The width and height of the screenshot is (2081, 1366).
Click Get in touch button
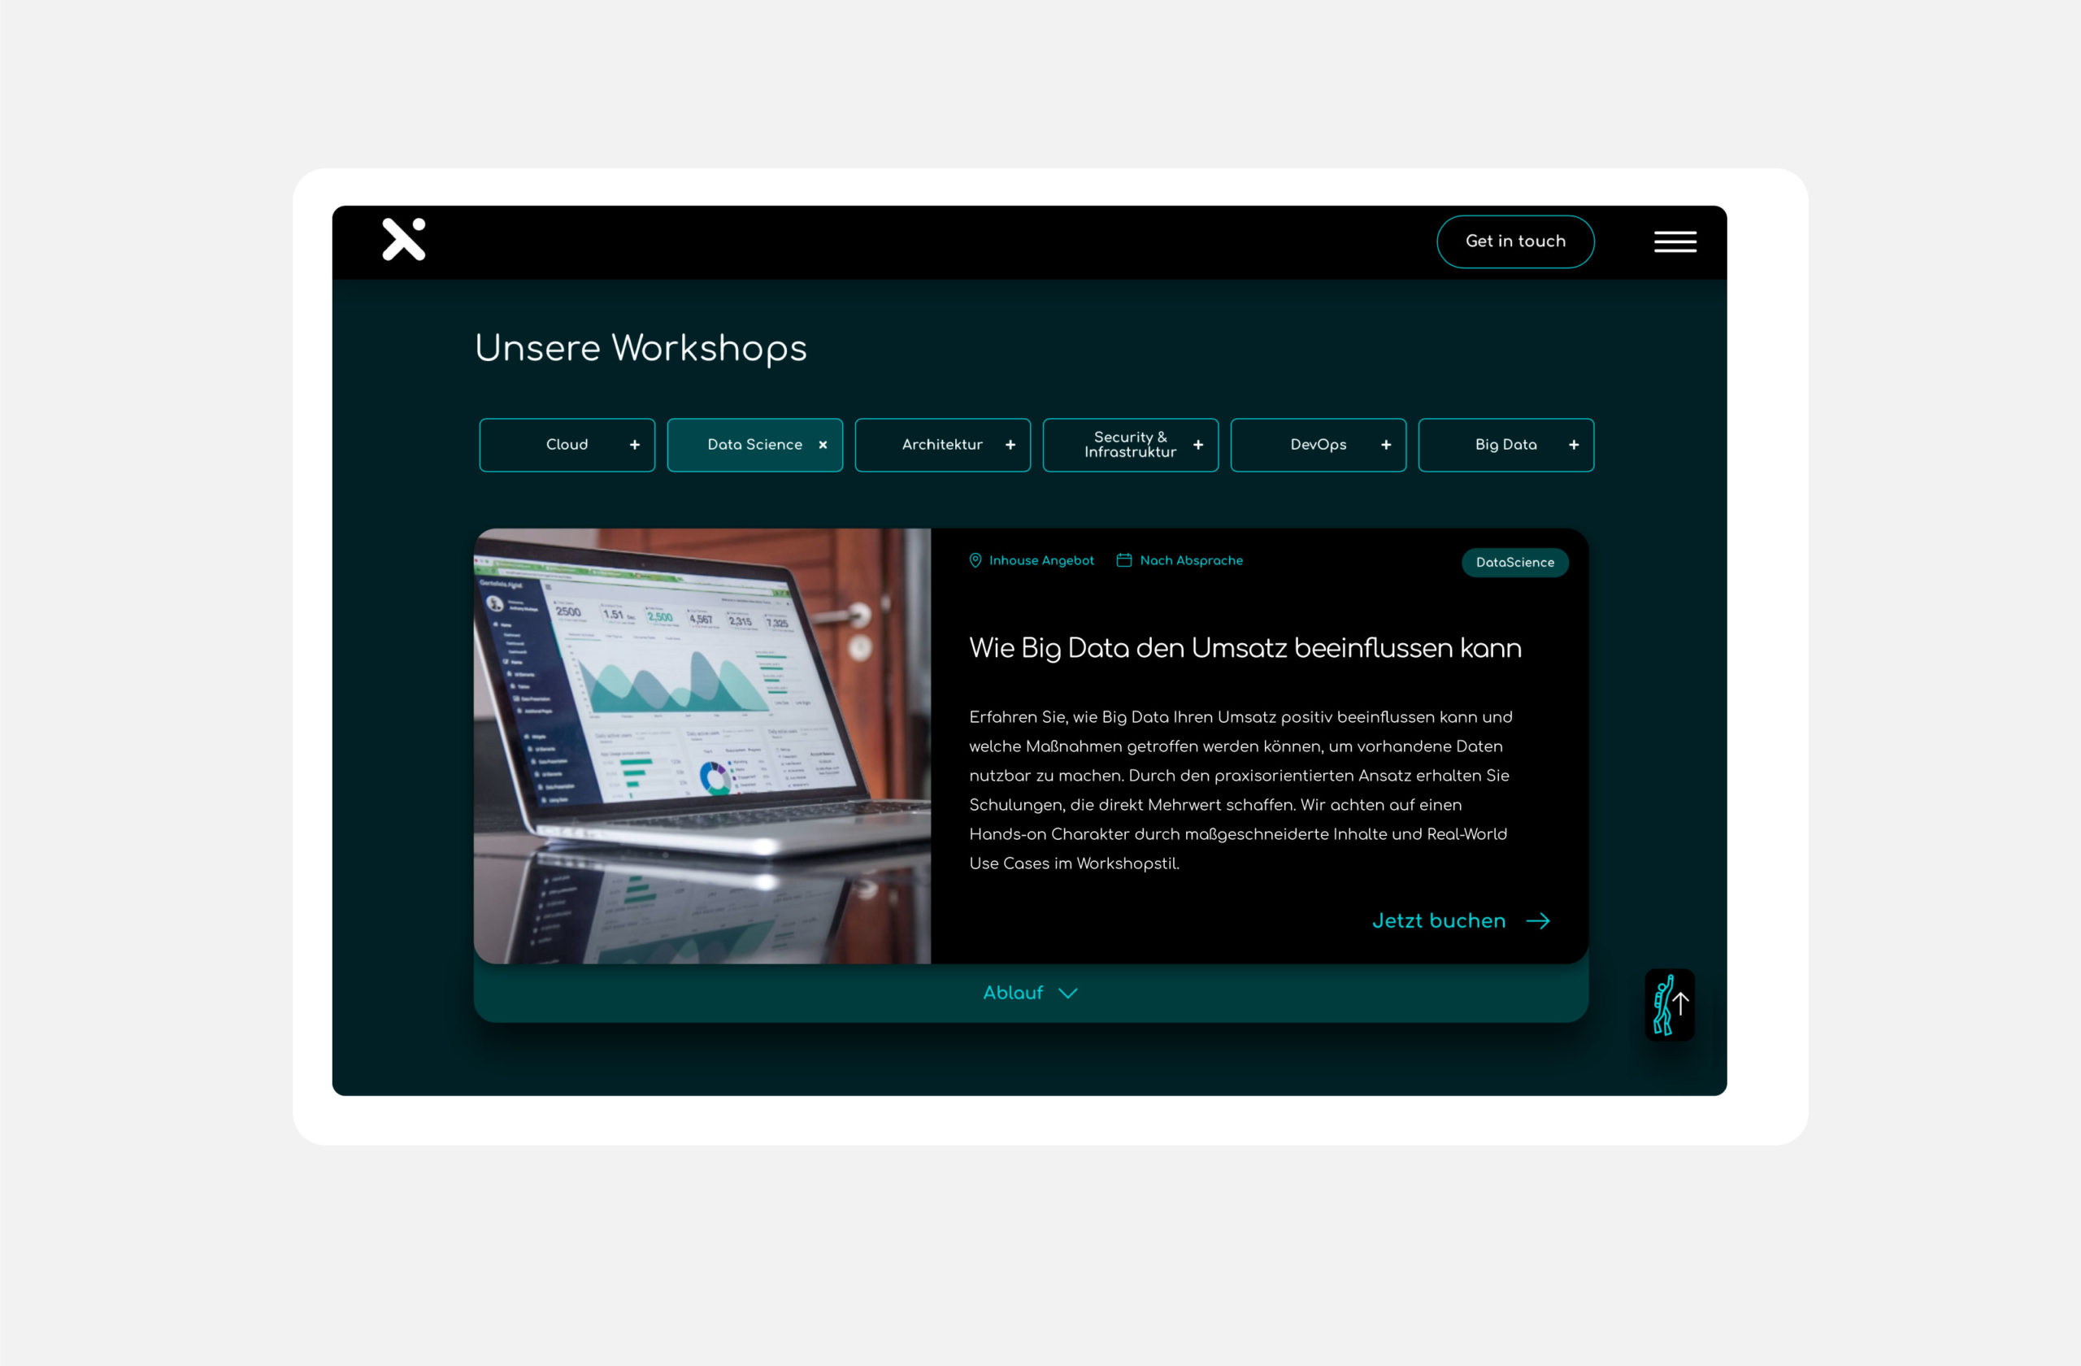[x=1514, y=242]
